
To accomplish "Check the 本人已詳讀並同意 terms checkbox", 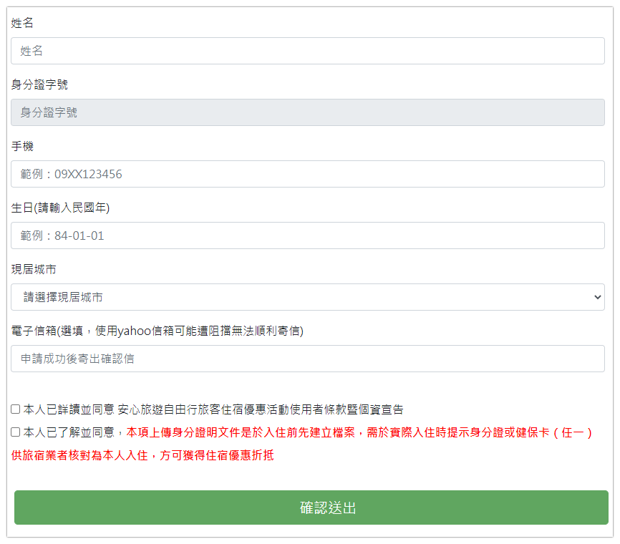I will pos(16,409).
